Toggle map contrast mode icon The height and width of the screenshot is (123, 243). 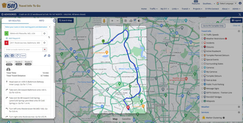click(x=139, y=20)
